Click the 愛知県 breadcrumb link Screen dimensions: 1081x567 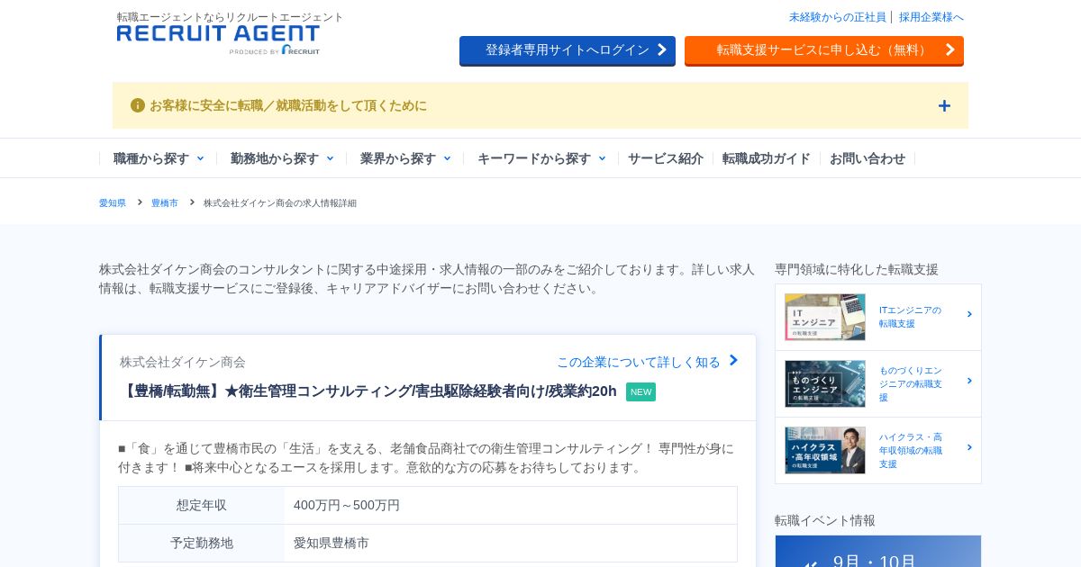tap(113, 203)
